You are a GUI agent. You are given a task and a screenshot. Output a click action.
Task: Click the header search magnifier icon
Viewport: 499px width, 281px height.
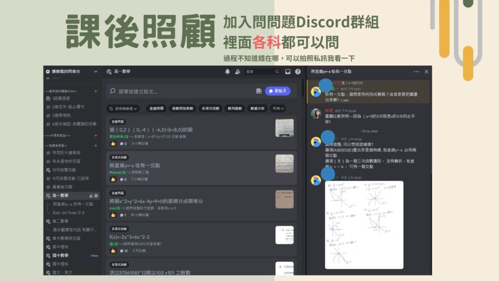coord(277,71)
